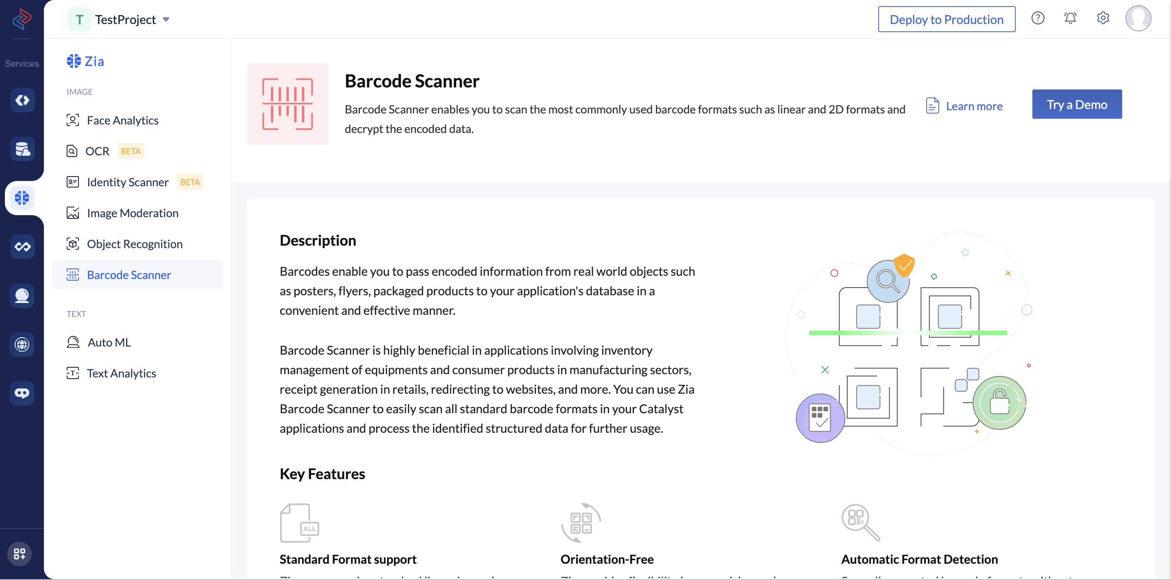
Task: Click the Zia brain panel icon in sidebar
Action: (22, 197)
